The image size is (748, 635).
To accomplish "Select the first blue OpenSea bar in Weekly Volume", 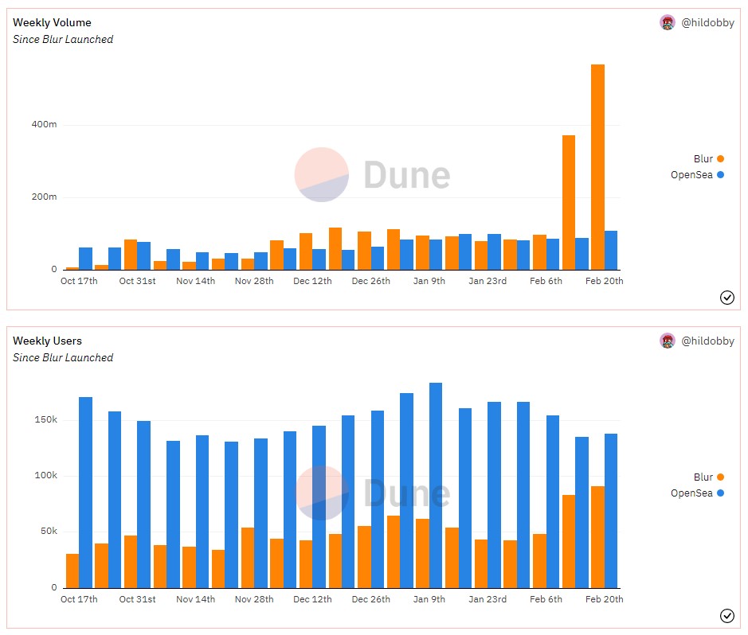I will click(x=85, y=259).
